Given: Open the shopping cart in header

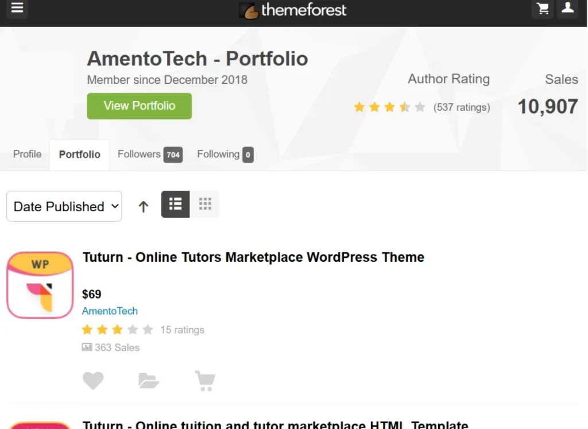Looking at the screenshot, I should 542,9.
